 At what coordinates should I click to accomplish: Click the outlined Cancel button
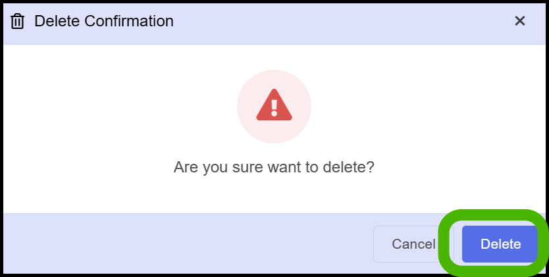pyautogui.click(x=413, y=244)
